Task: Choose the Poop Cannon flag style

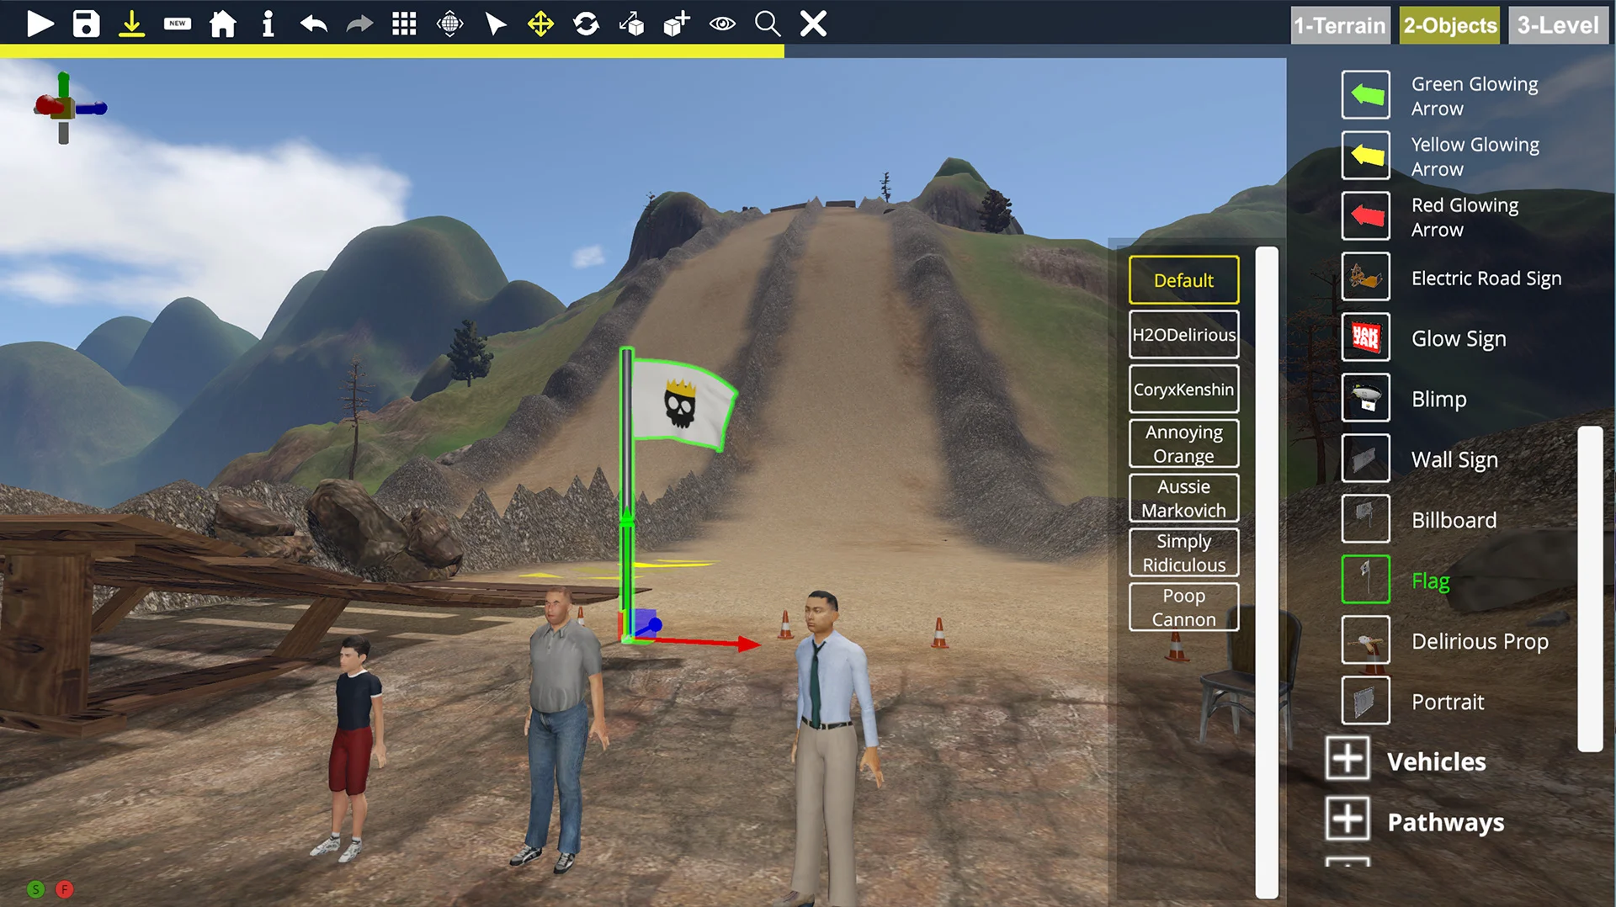Action: coord(1183,607)
